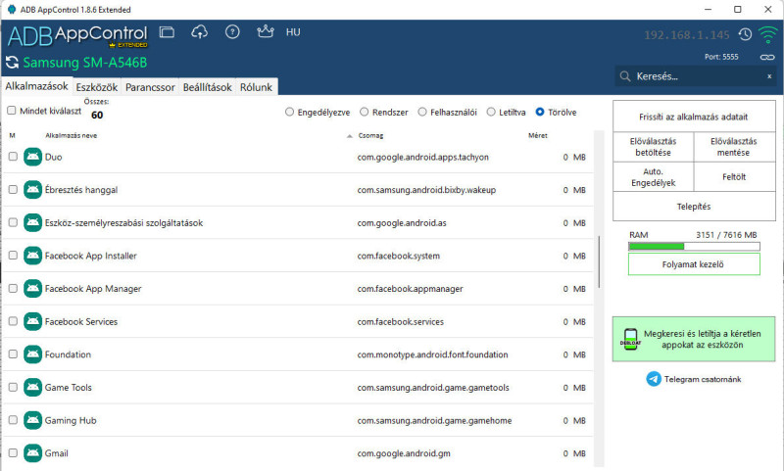Switch to the Parancssor tab
The image size is (784, 471).
pyautogui.click(x=150, y=87)
